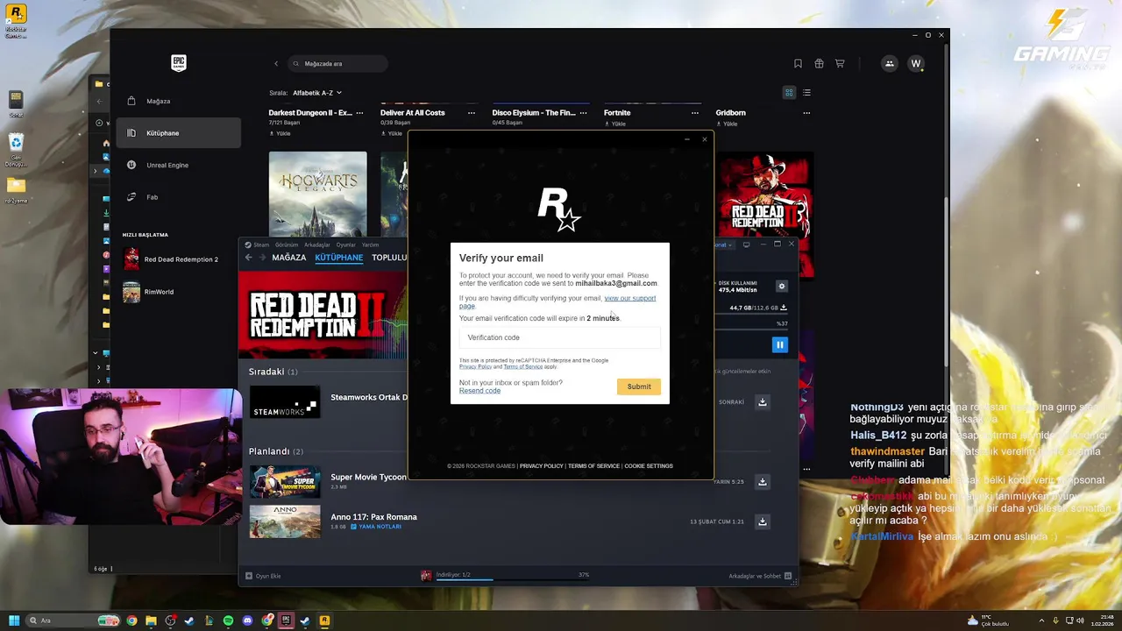Open Rockstar Games desktop shortcut
The width and height of the screenshot is (1122, 631).
pos(16,21)
